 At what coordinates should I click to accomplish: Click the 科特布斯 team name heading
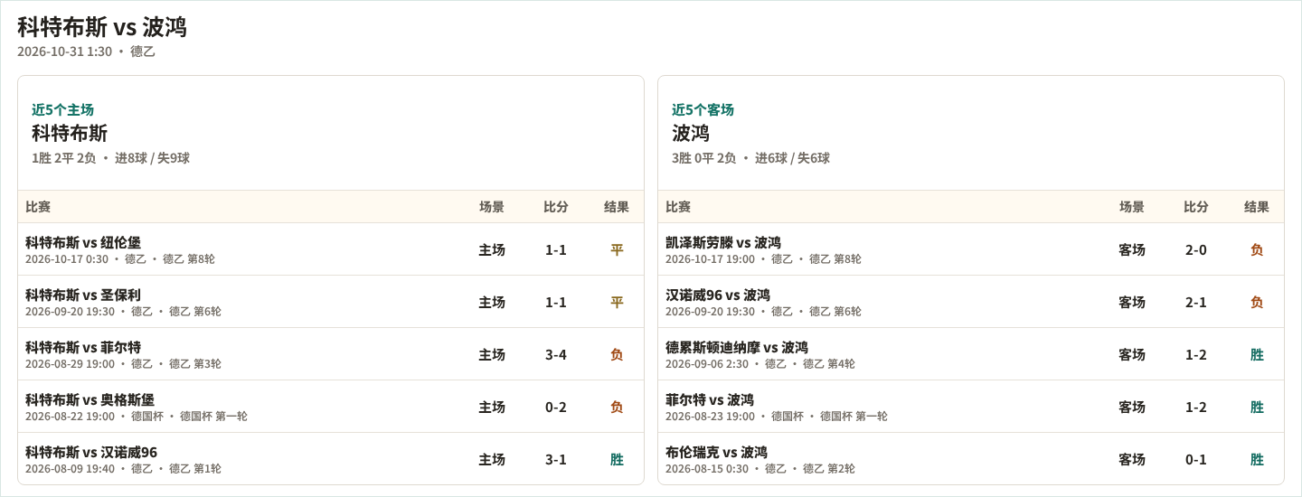tap(70, 133)
